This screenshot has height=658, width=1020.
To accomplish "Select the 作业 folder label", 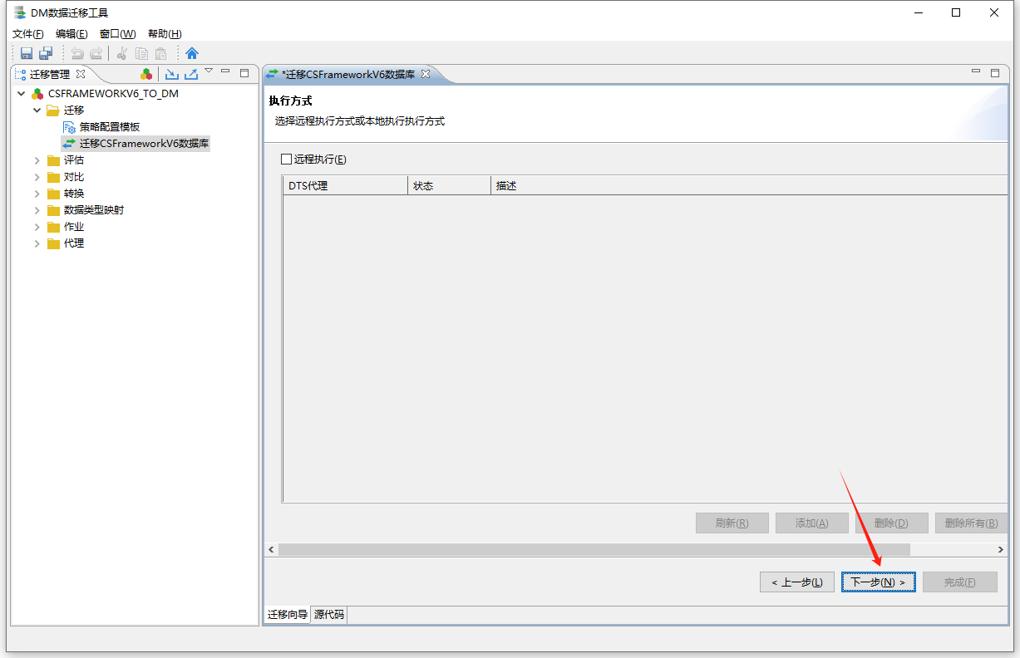I will pos(74,227).
